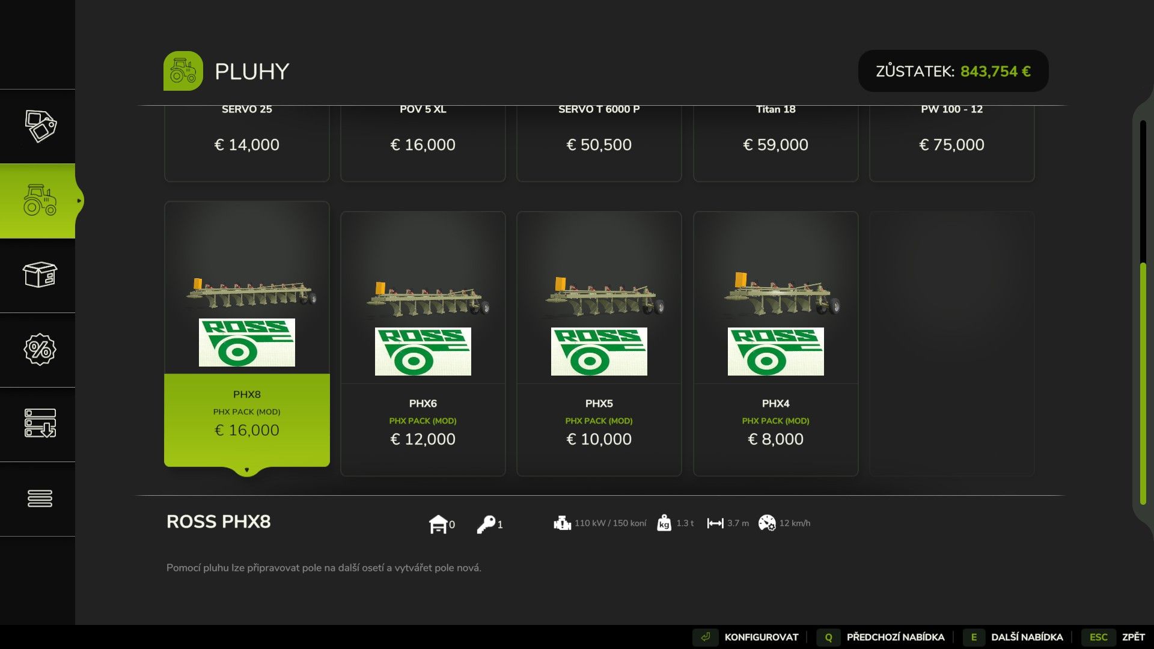The height and width of the screenshot is (649, 1154).
Task: Open the package box sidebar section
Action: [40, 275]
